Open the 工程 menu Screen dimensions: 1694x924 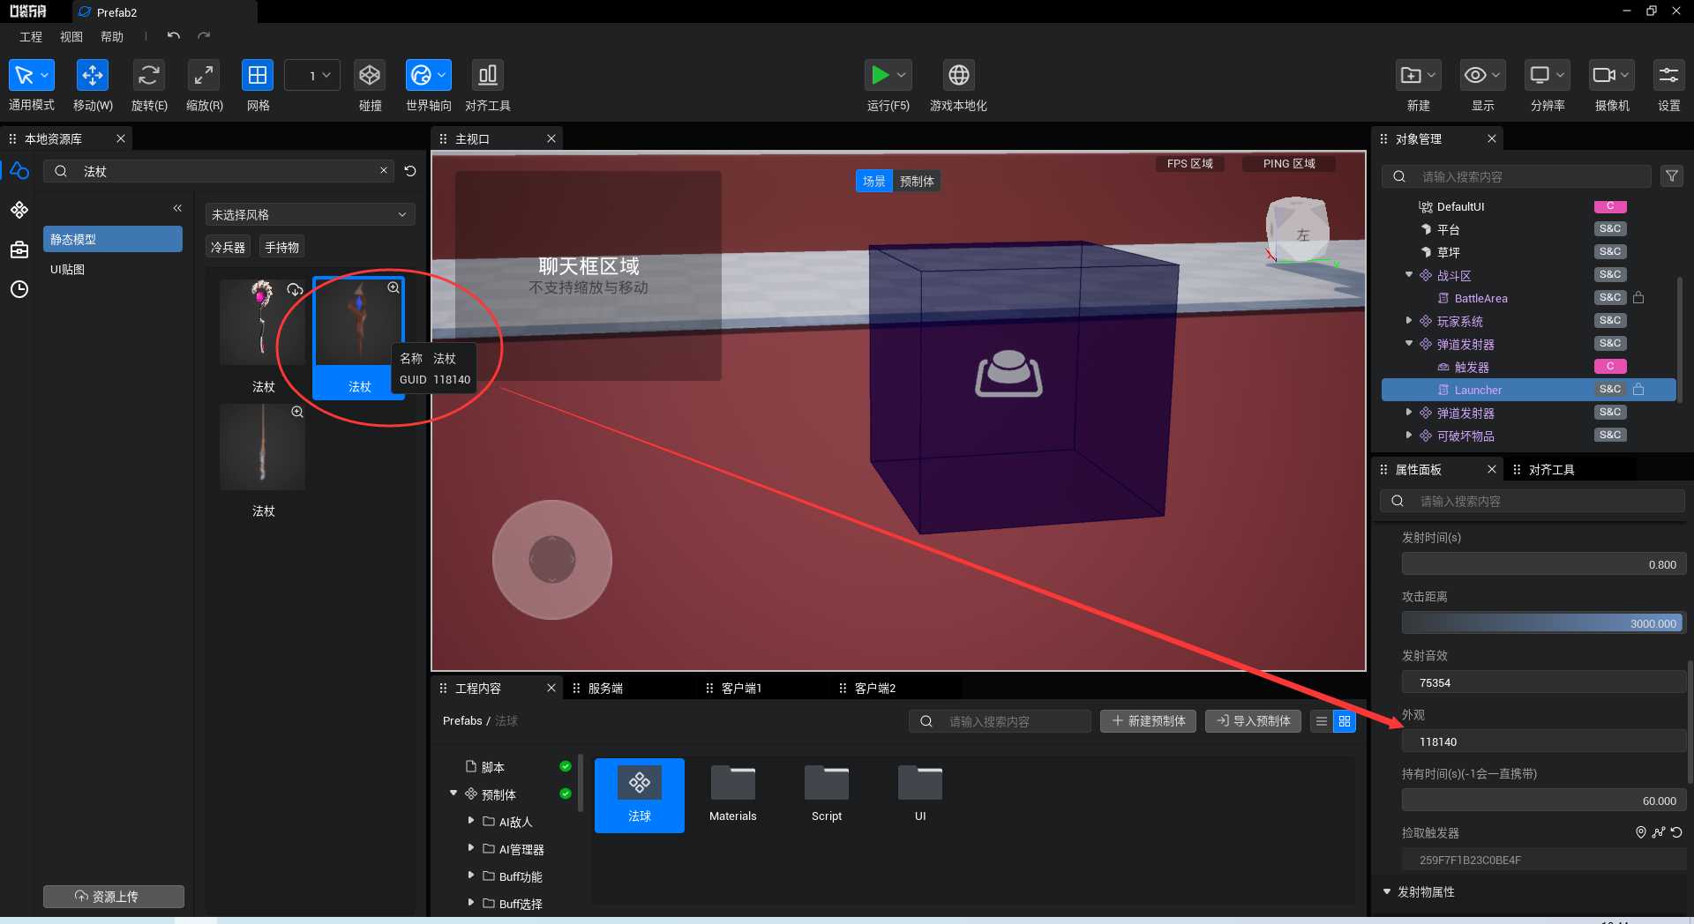[x=31, y=37]
